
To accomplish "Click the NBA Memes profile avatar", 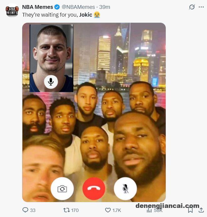I will [12, 10].
